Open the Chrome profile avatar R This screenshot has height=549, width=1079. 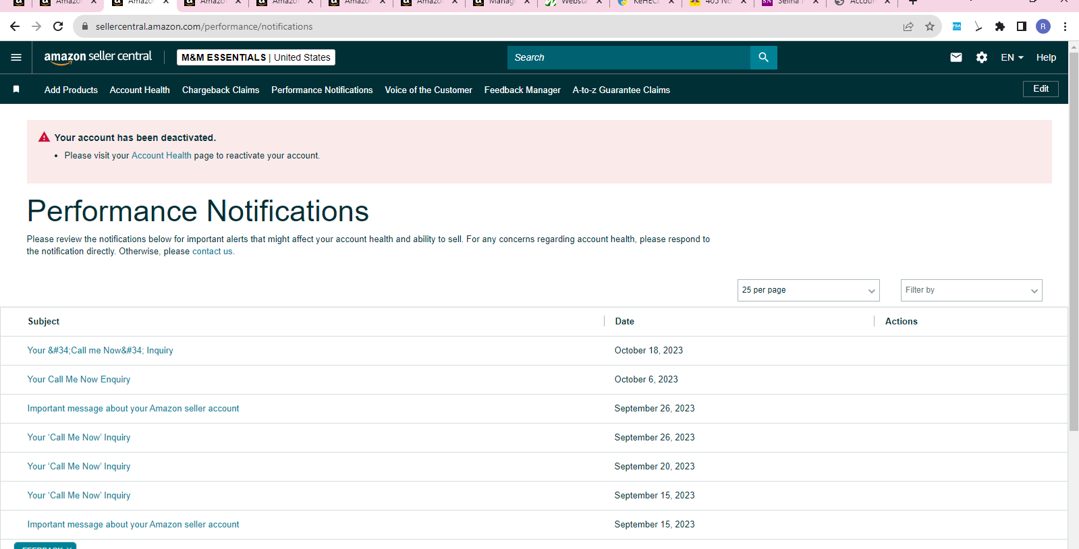click(1043, 26)
